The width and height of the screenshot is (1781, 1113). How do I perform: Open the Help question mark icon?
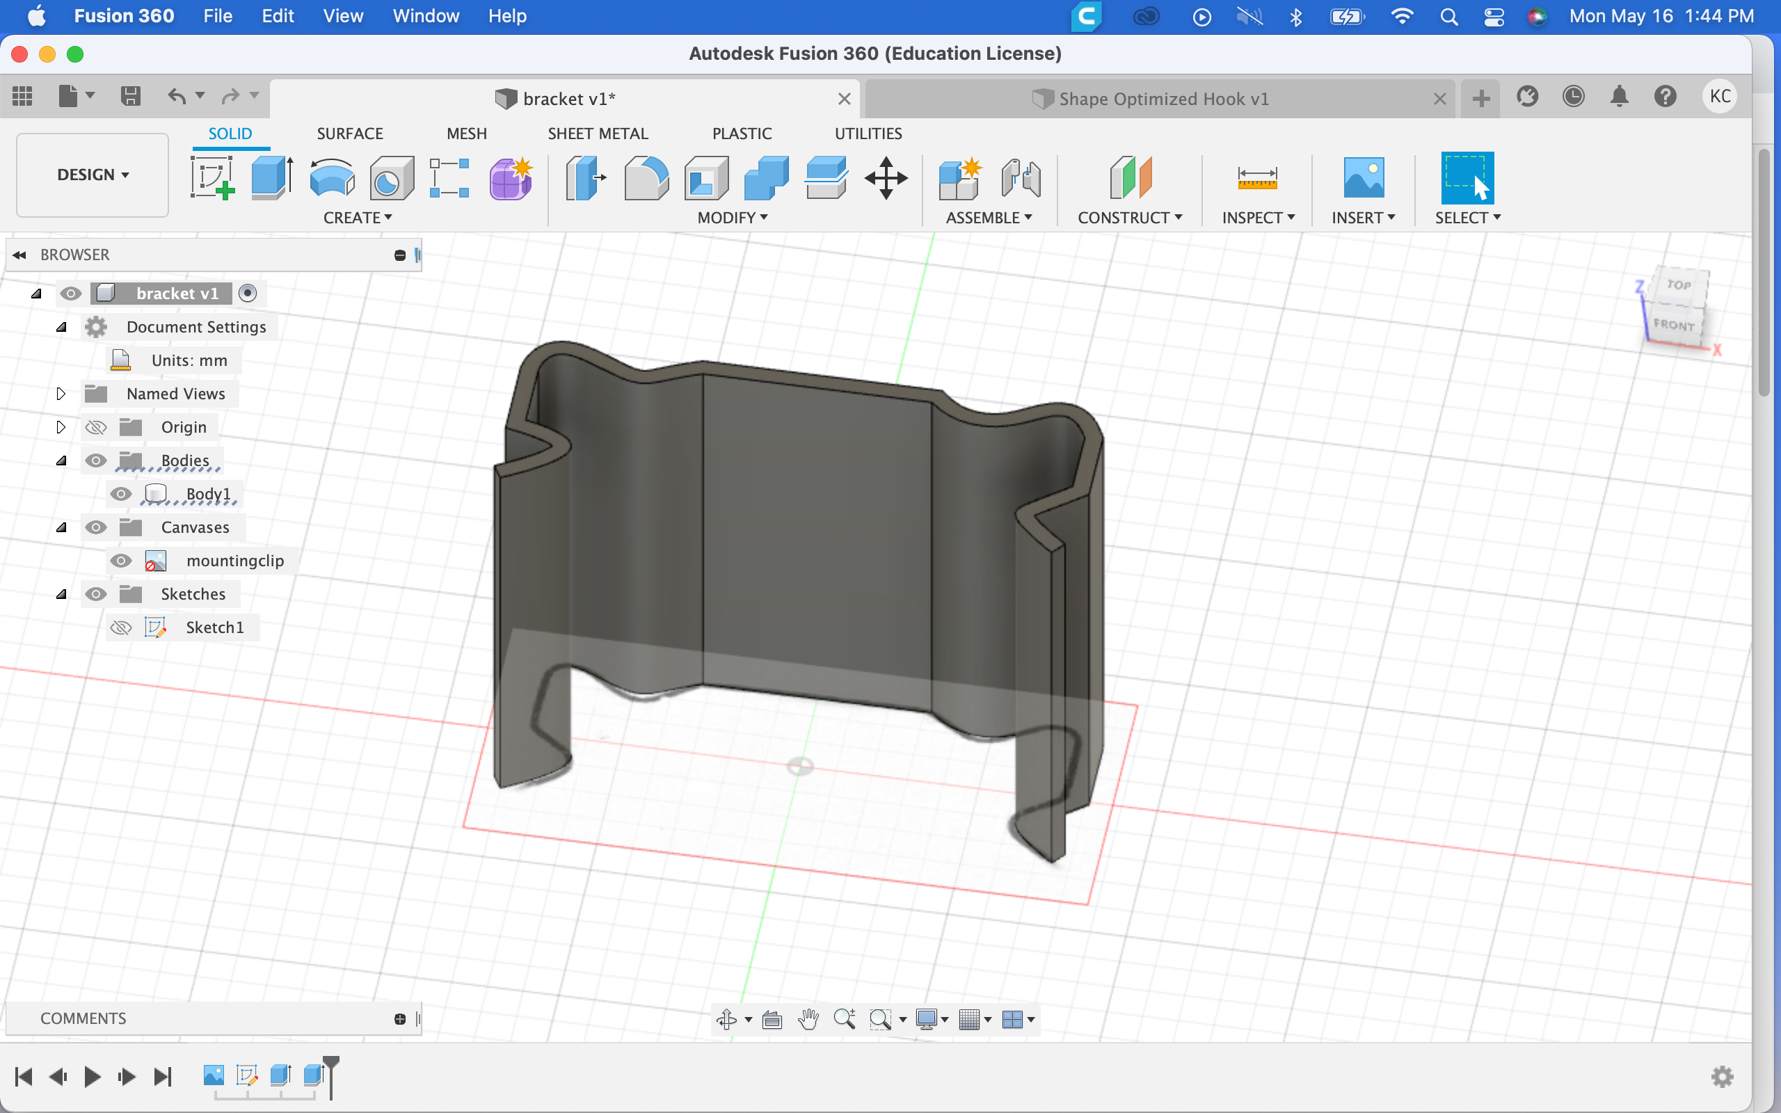[x=1665, y=97]
